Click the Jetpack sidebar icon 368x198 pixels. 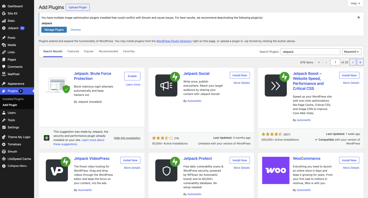click(x=4, y=28)
